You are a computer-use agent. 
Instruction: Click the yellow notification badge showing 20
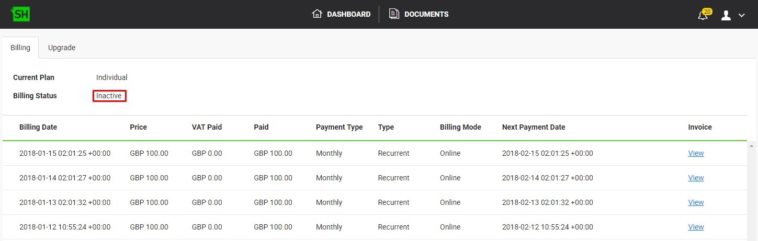tap(707, 11)
